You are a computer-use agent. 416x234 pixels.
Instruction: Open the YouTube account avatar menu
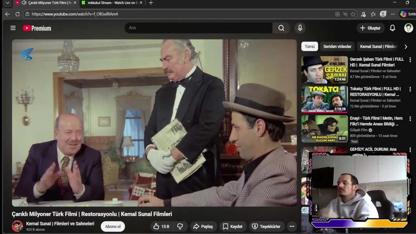click(409, 28)
